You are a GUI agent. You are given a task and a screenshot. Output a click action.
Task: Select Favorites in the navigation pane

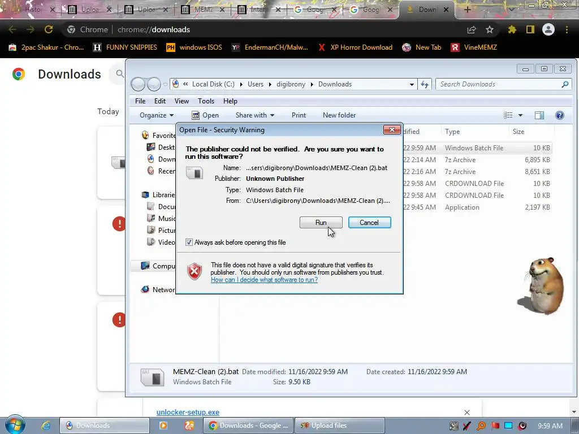click(x=159, y=135)
